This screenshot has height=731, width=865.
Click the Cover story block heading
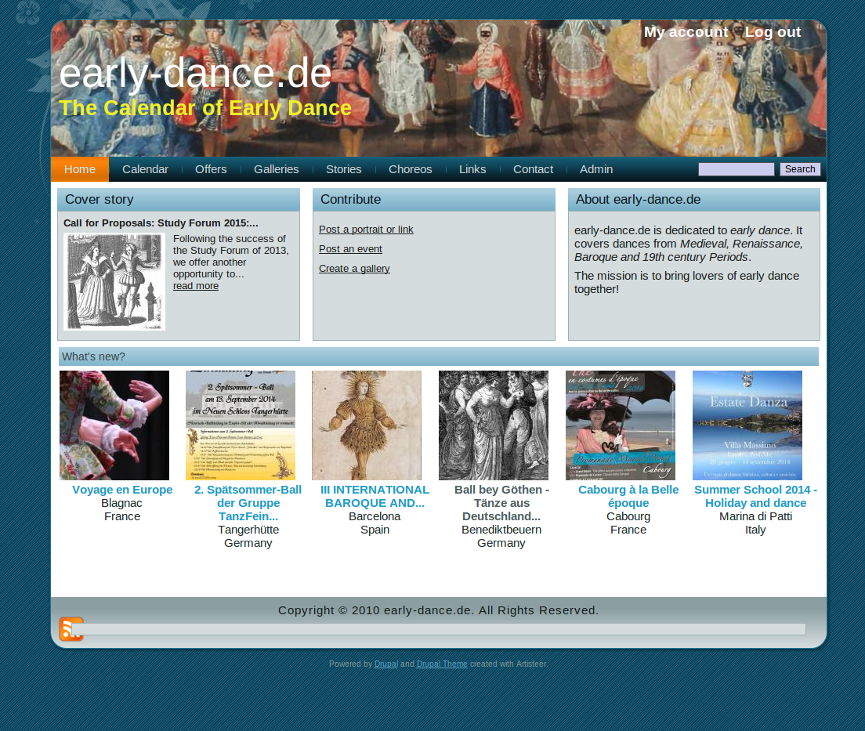click(x=100, y=200)
